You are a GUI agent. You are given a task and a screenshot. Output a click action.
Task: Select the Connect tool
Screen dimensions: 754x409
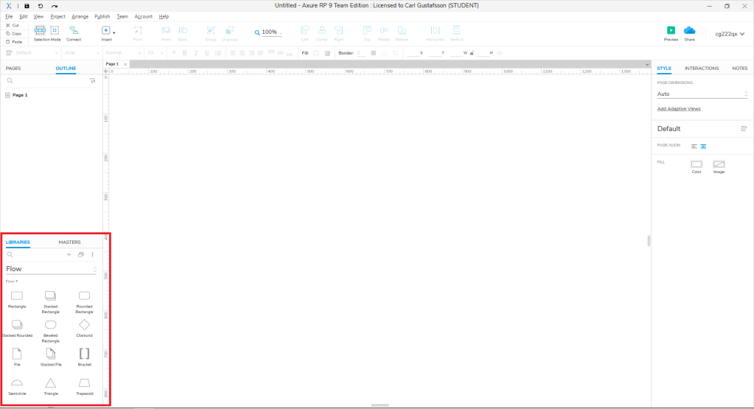(74, 30)
